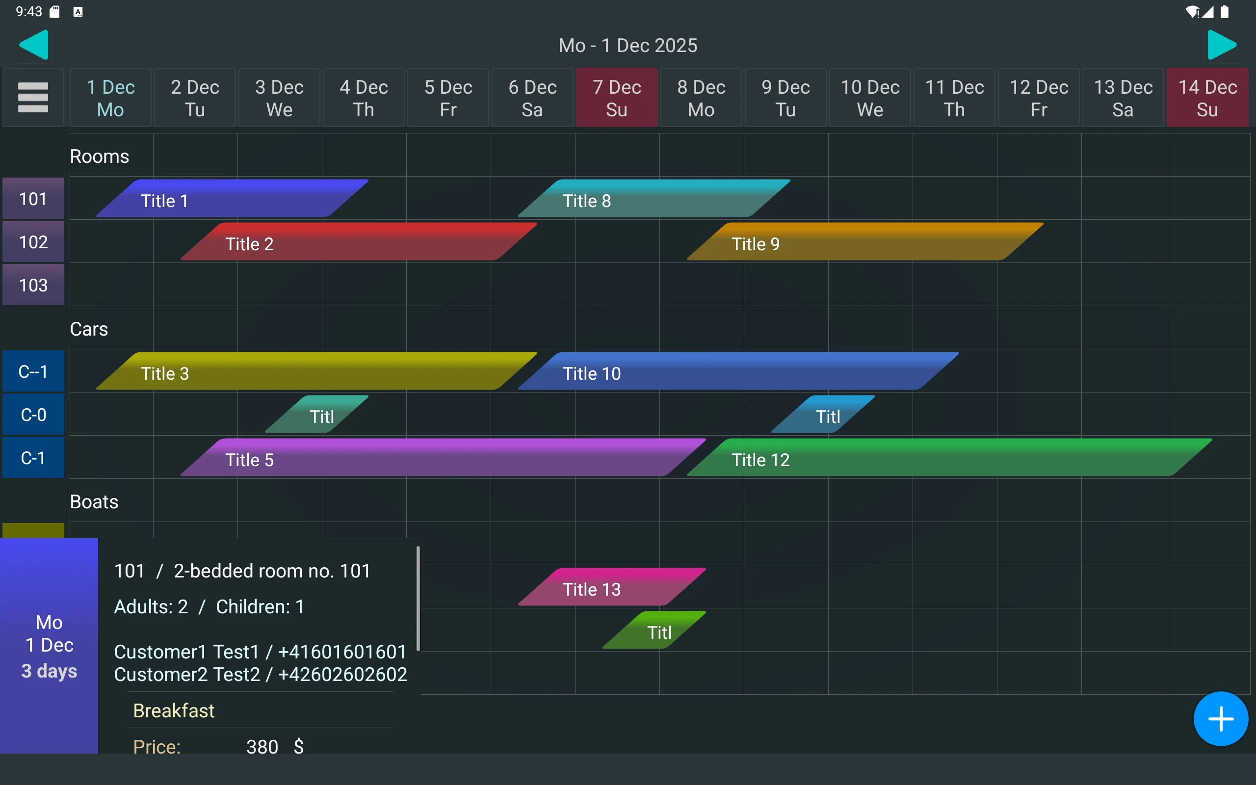Tap the blue add booking plus button

pyautogui.click(x=1221, y=719)
